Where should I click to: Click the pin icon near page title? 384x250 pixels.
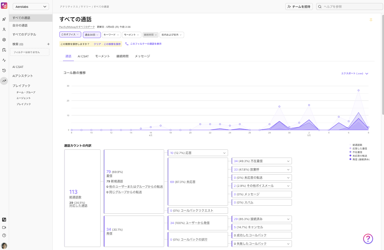371,20
